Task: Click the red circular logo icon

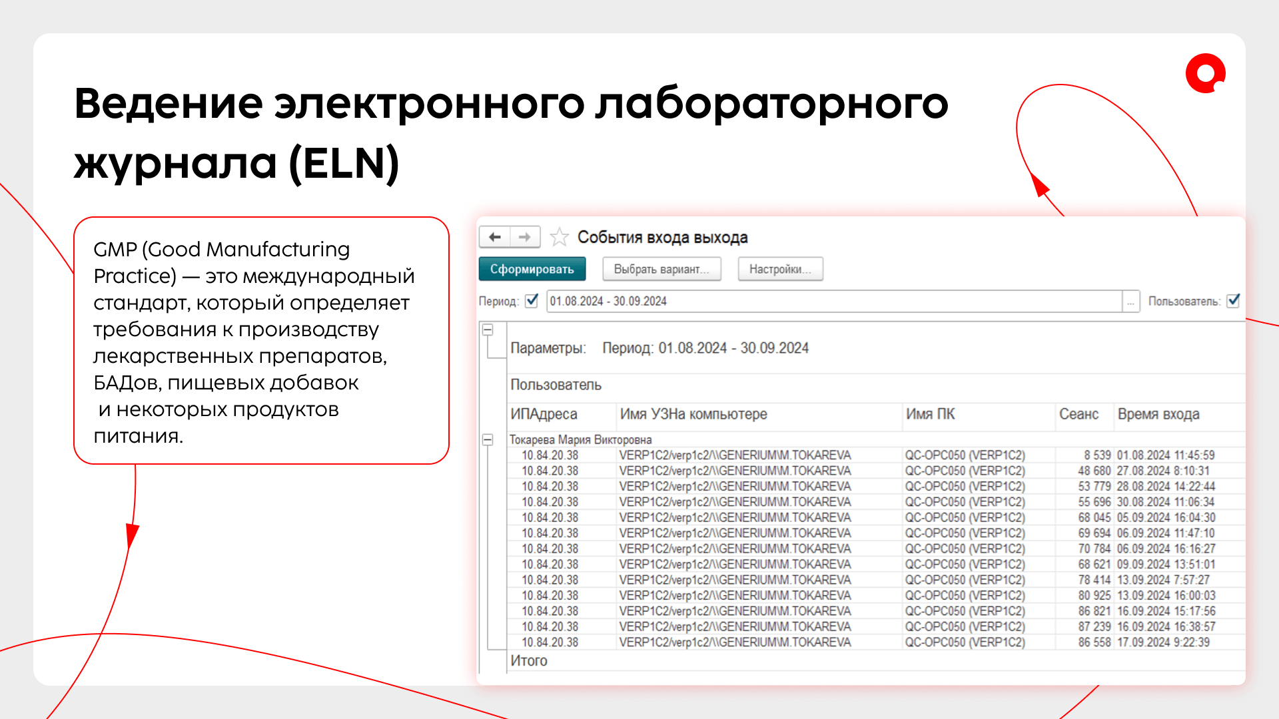Action: [1205, 73]
